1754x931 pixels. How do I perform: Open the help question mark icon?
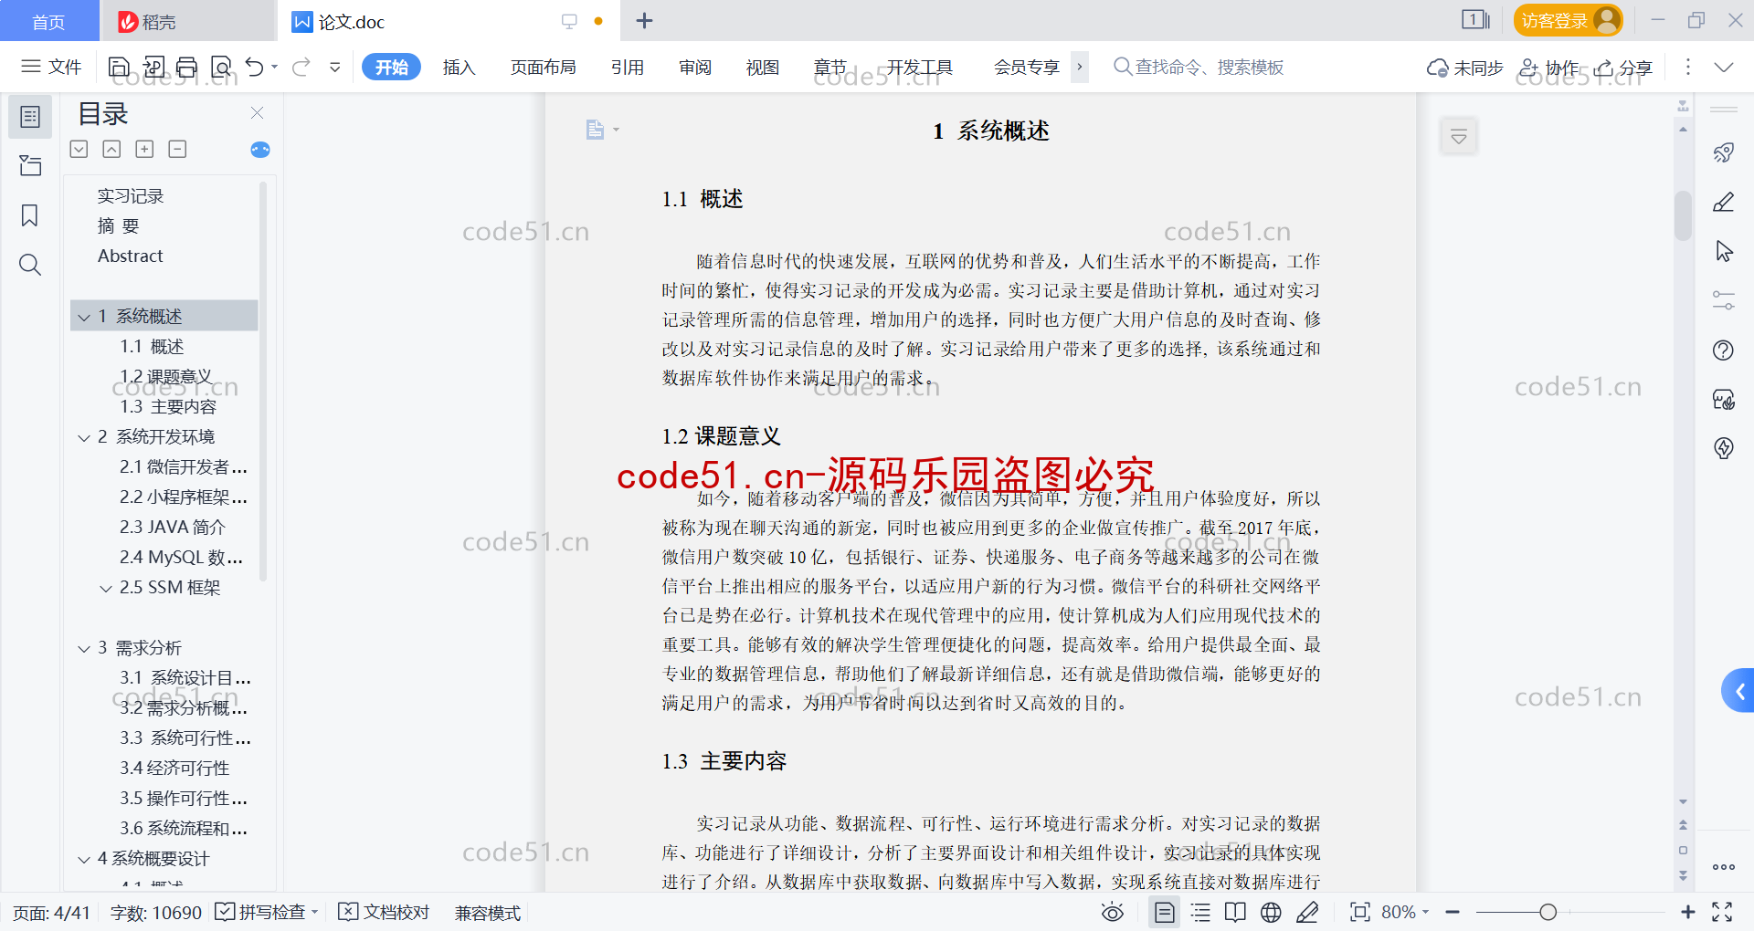click(1724, 350)
